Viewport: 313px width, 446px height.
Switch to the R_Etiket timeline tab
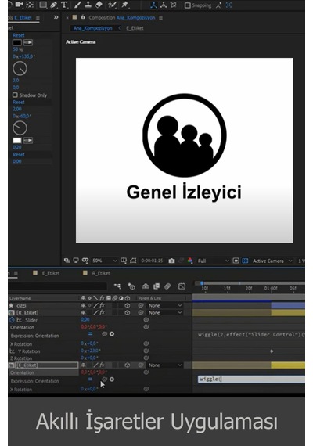(101, 273)
